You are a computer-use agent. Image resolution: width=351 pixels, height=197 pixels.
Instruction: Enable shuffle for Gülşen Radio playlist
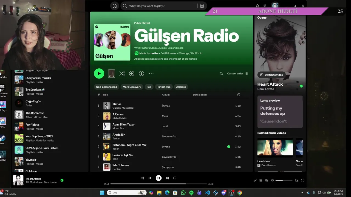click(122, 73)
